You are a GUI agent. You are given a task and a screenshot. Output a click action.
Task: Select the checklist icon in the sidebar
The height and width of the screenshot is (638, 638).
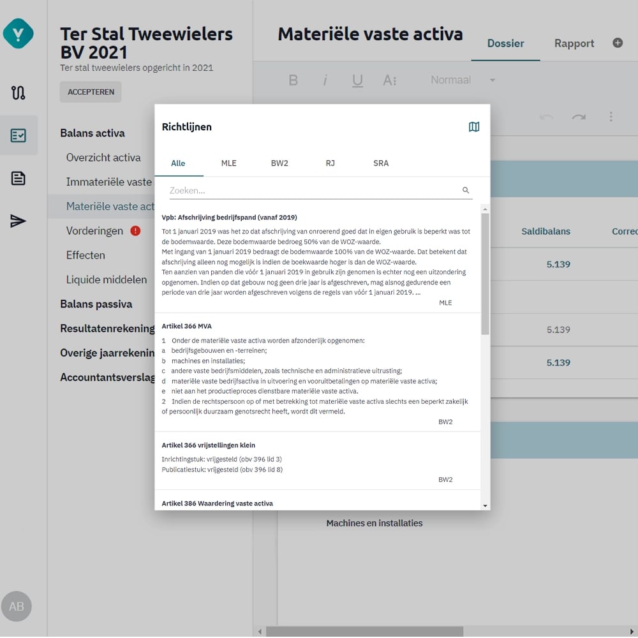pos(19,135)
